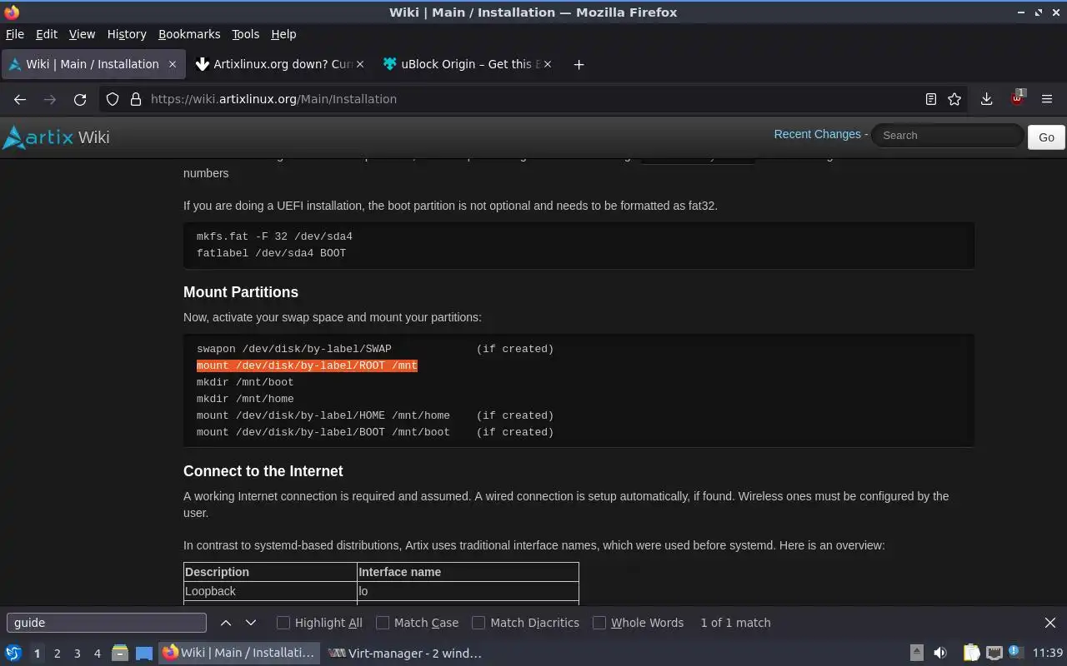Enable Highlight All checkbox
Image resolution: width=1067 pixels, height=666 pixels.
tap(283, 623)
